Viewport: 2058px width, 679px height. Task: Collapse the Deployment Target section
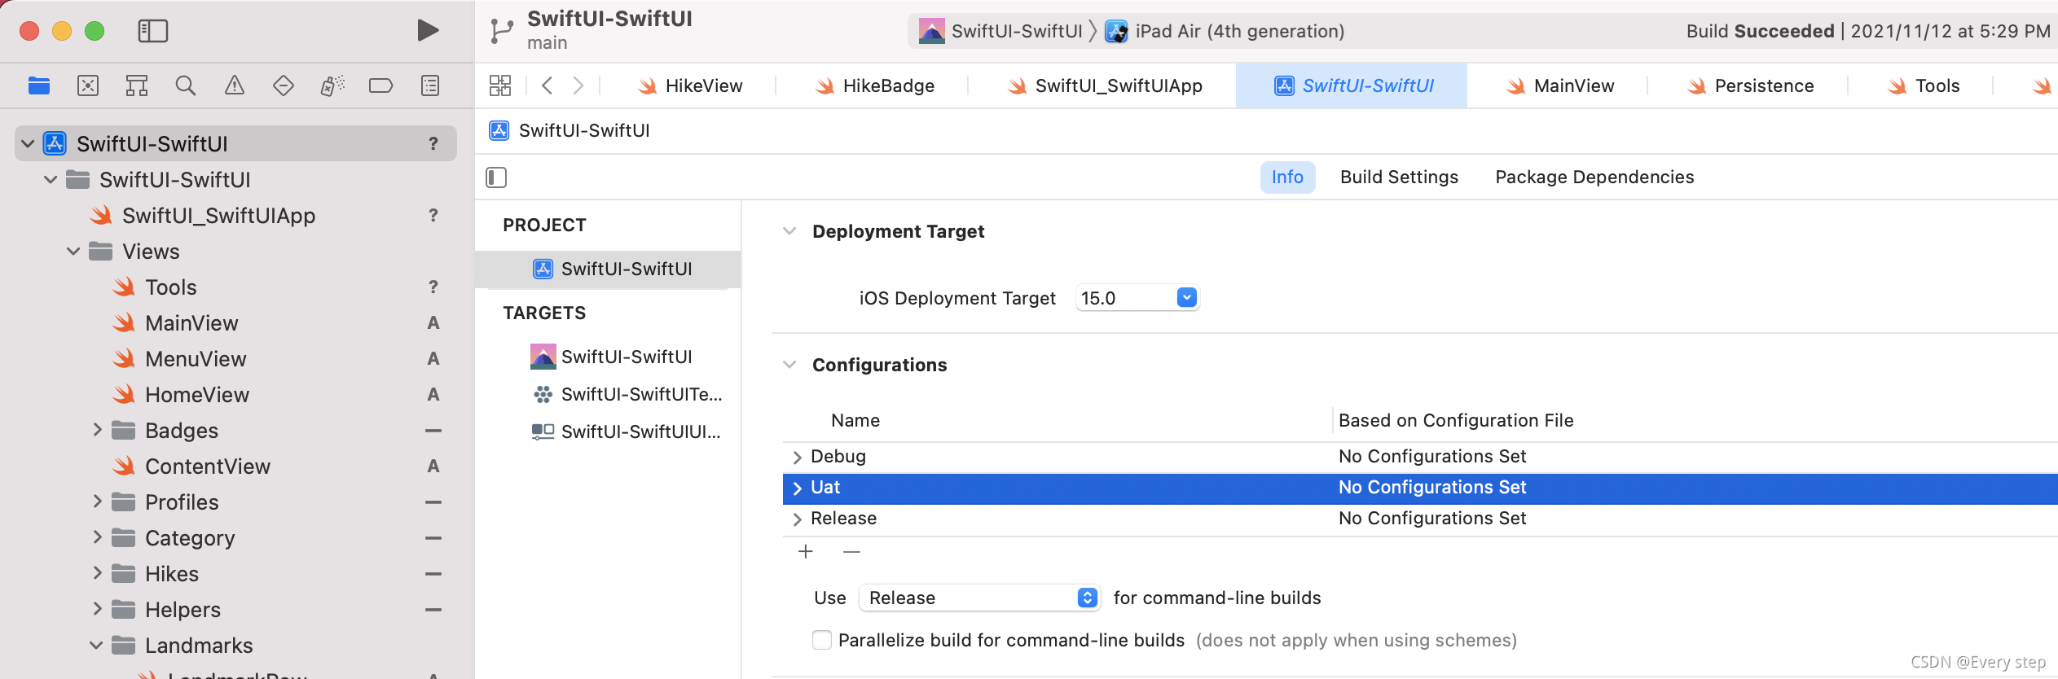point(789,231)
